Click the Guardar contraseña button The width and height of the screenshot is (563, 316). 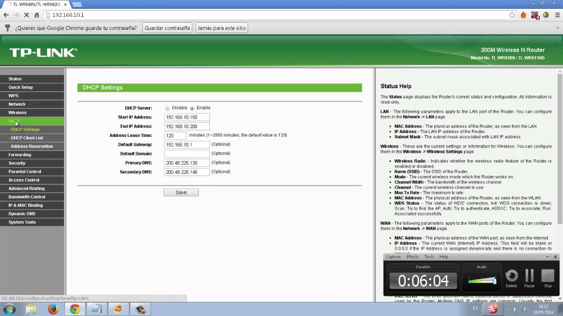click(167, 28)
